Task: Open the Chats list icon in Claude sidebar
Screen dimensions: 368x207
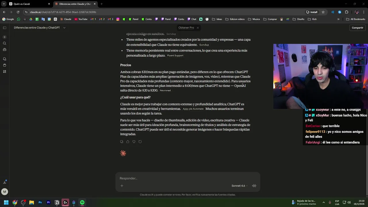Action: click(5, 59)
